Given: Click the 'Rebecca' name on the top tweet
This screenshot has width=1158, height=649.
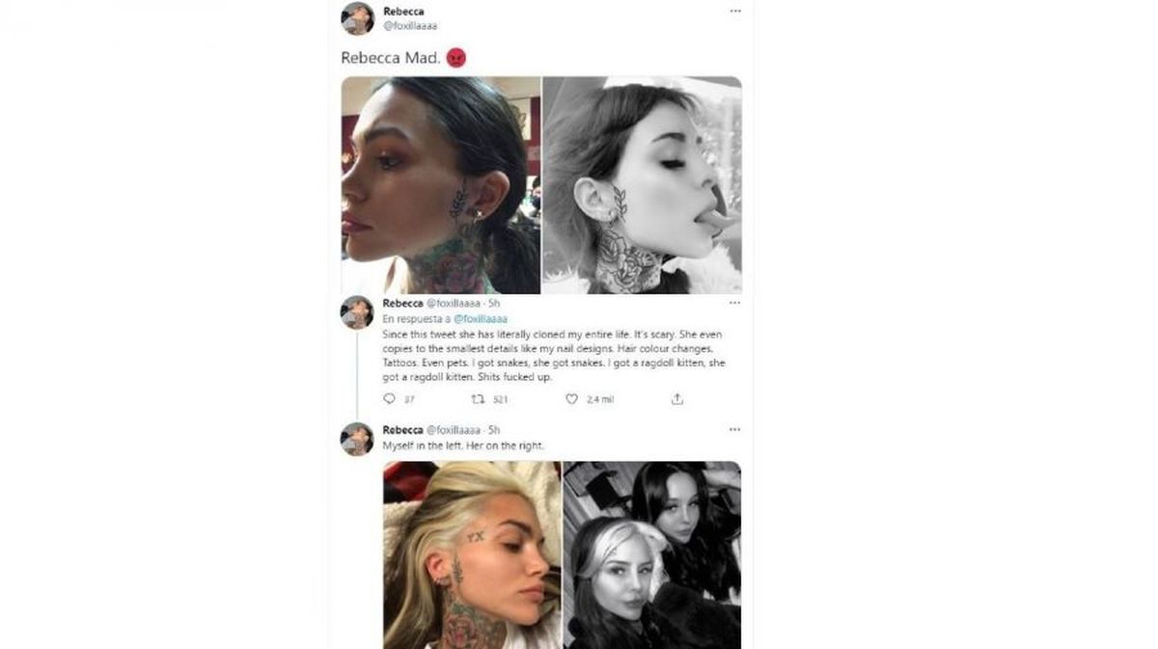Looking at the screenshot, I should click(x=403, y=12).
